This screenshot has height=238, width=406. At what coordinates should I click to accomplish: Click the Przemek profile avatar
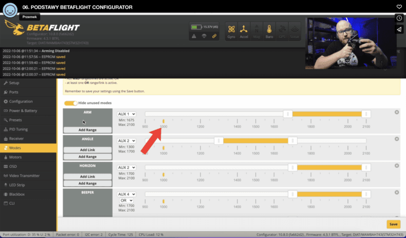pos(10,11)
